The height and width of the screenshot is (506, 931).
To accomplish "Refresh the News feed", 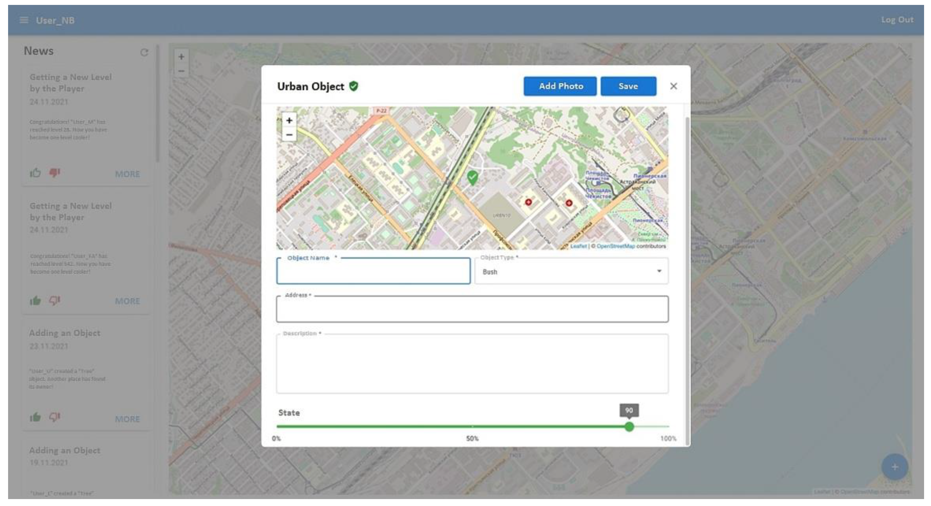I will 144,53.
